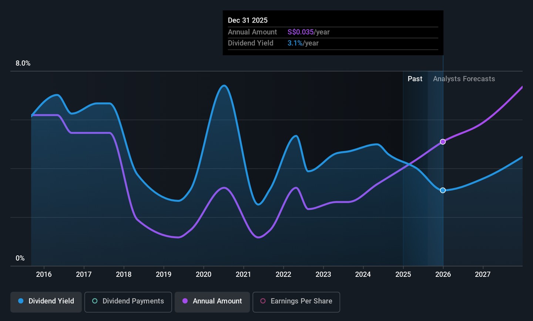Click the 2023 x-axis year label
Image resolution: width=533 pixels, height=321 pixels.
tap(323, 275)
